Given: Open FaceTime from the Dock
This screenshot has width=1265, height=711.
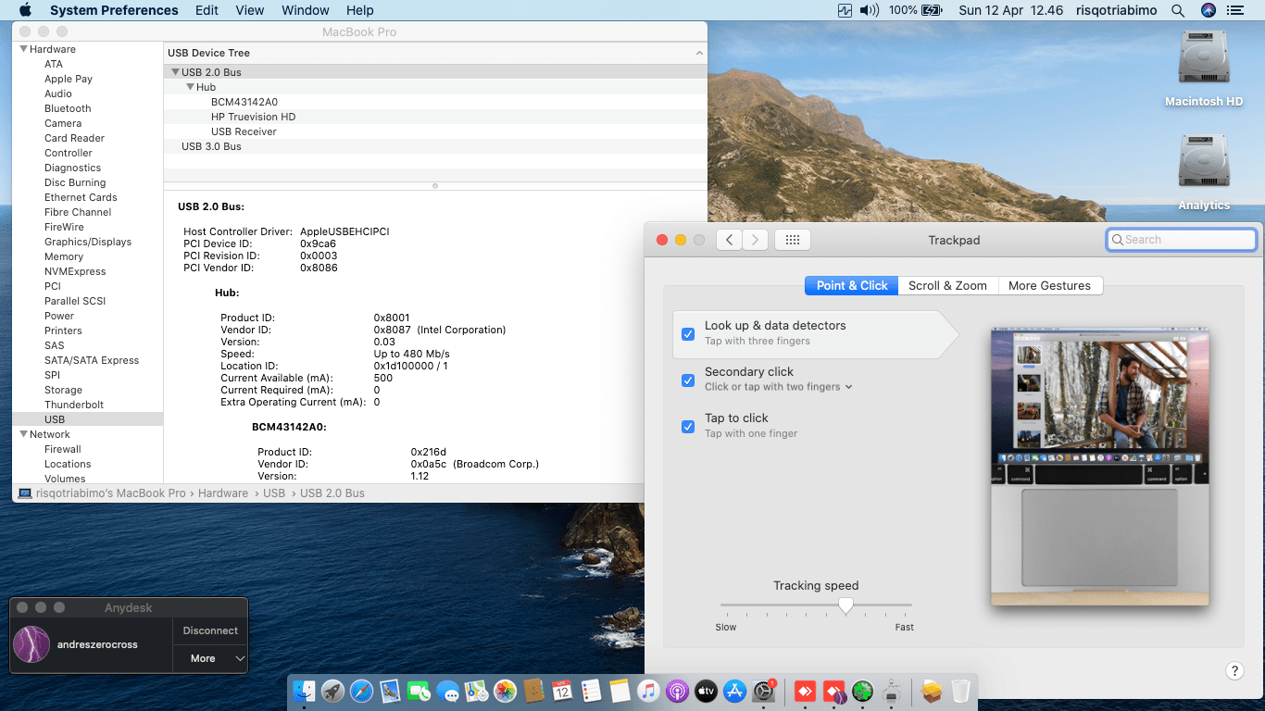Looking at the screenshot, I should click(x=419, y=691).
